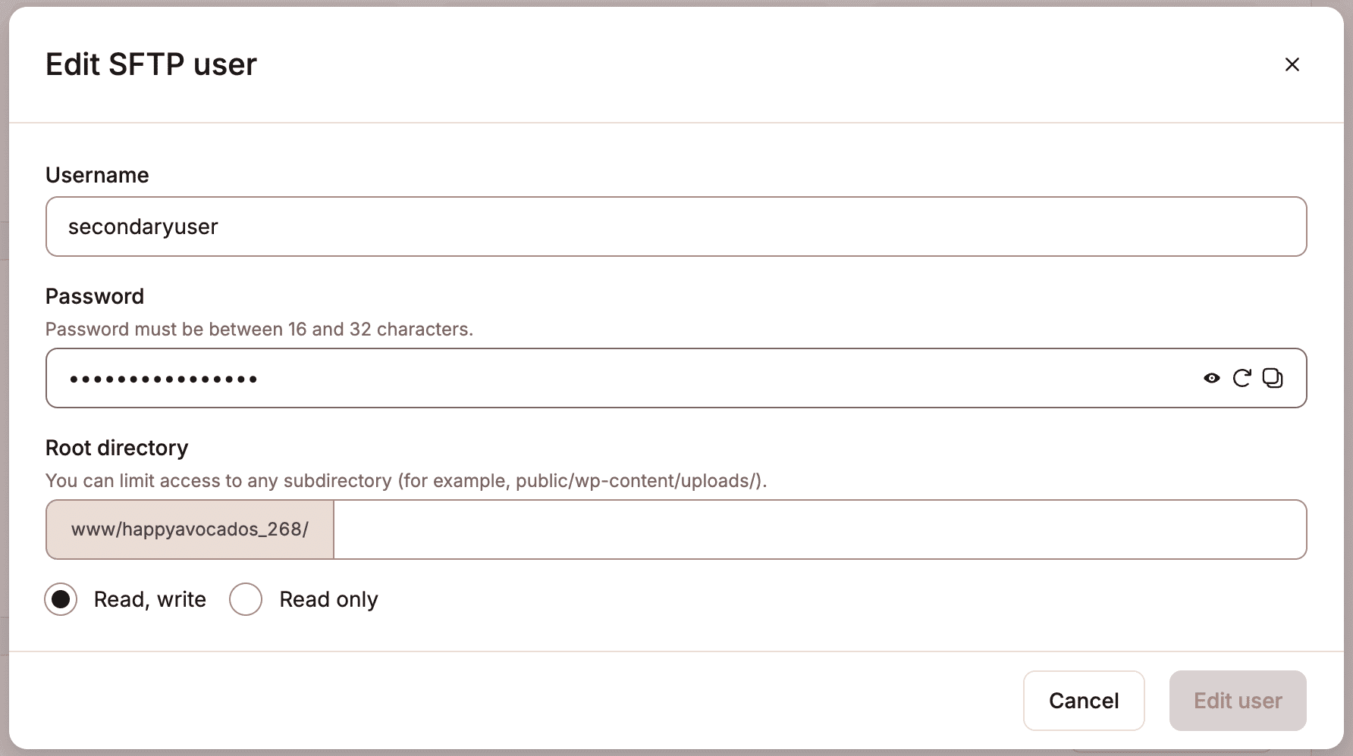Generate a new password with the refresh icon
The width and height of the screenshot is (1353, 756).
(x=1242, y=378)
